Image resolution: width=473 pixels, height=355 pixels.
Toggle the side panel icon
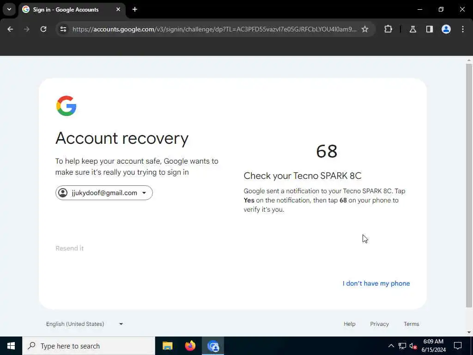[430, 29]
